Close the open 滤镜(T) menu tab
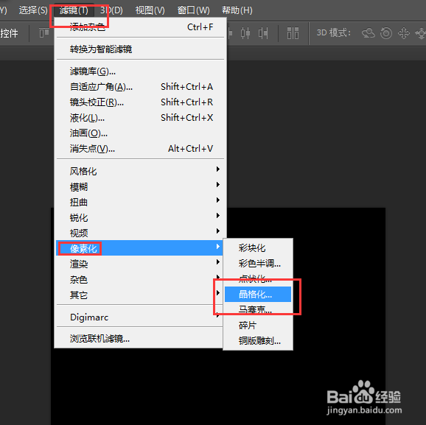Screen dimensions: 426x425 tap(74, 10)
